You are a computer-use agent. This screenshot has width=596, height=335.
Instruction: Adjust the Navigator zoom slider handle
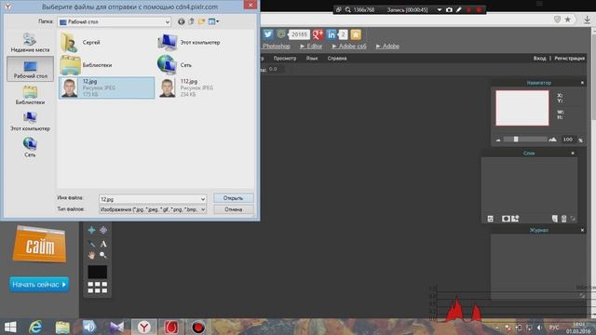point(516,140)
